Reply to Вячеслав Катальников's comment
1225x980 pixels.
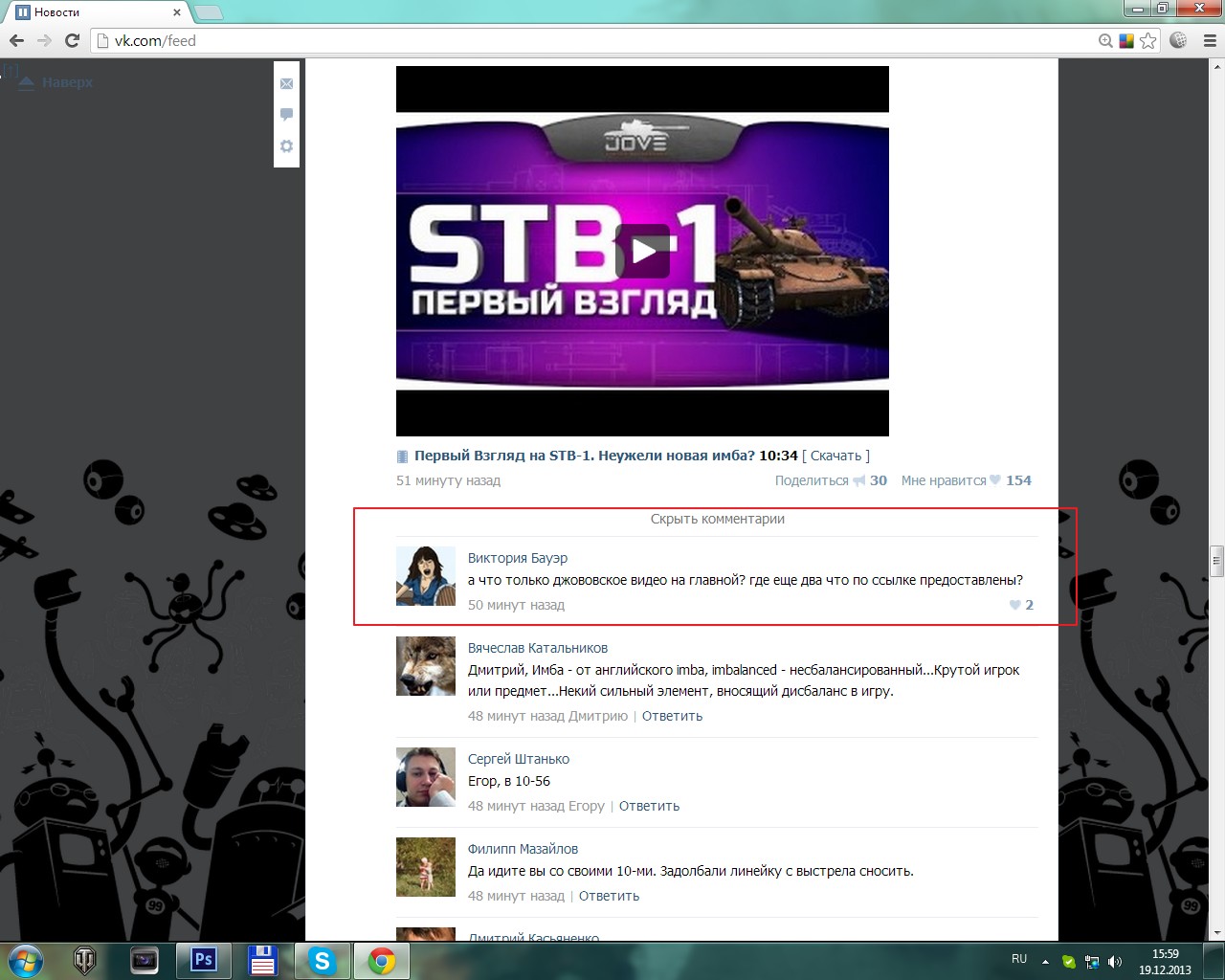click(672, 716)
